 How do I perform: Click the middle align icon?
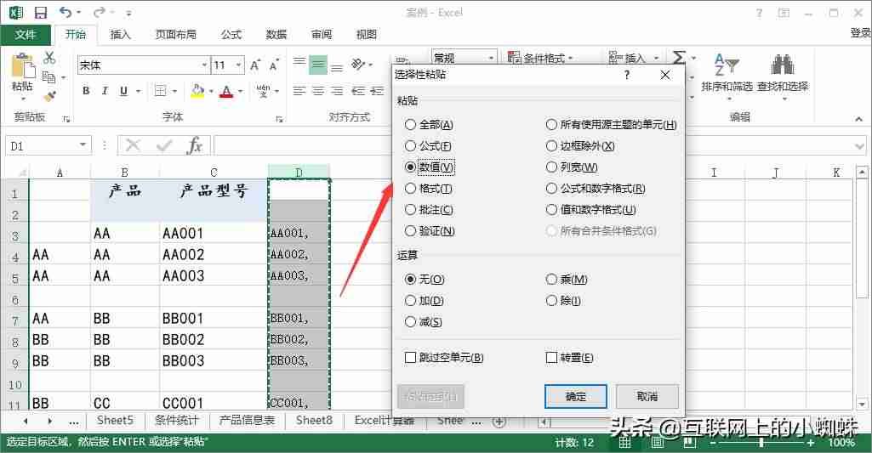[x=318, y=65]
